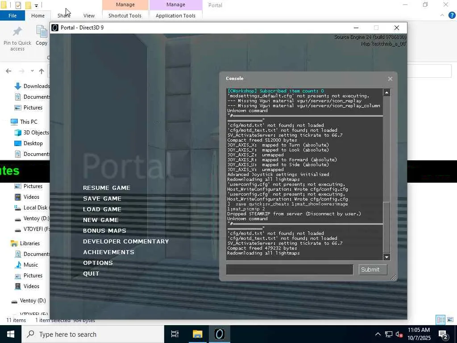
Task: Click Portal taskbar icon
Action: (x=220, y=334)
